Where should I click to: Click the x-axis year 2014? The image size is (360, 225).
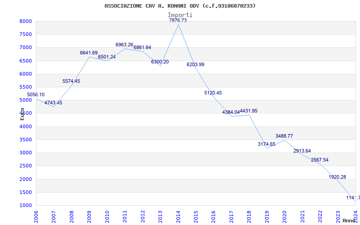[178, 217]
